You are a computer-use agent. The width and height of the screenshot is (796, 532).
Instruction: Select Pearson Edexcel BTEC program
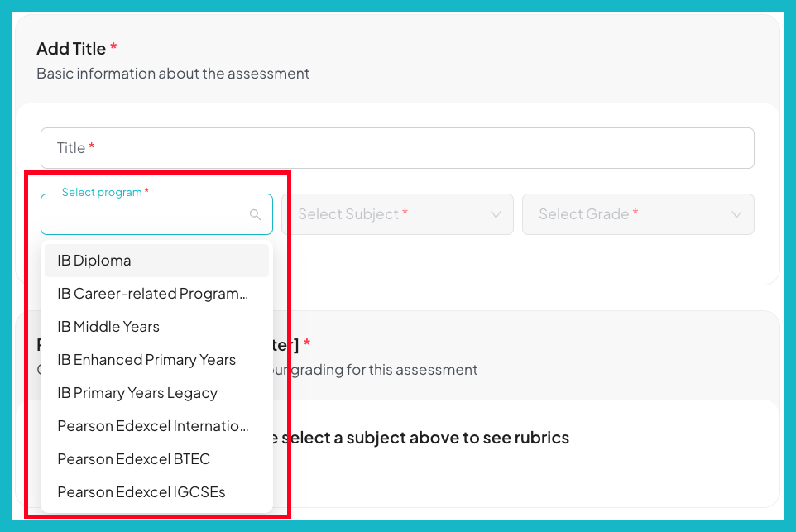click(x=133, y=458)
